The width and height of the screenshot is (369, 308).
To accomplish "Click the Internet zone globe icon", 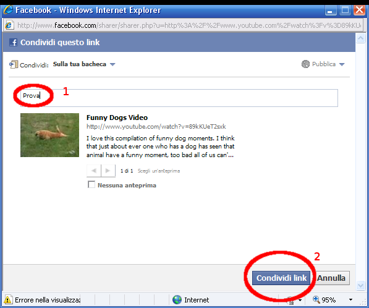I will (x=177, y=300).
